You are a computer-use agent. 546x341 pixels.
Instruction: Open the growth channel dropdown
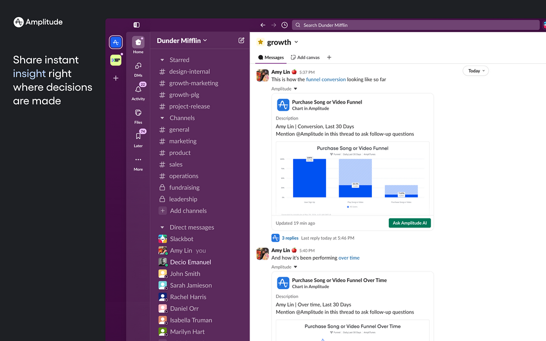point(296,42)
